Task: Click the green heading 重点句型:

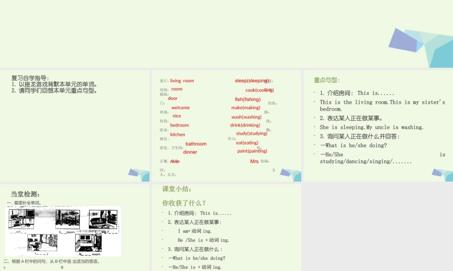Action: pyautogui.click(x=327, y=80)
